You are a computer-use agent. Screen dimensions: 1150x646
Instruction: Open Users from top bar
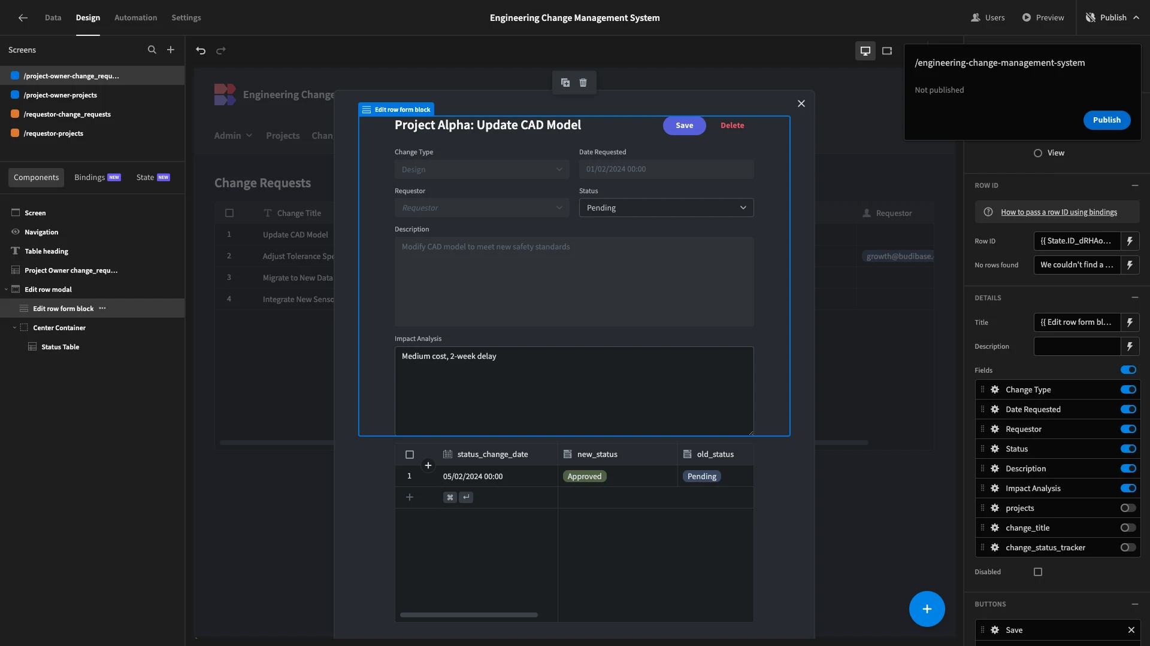tap(988, 17)
